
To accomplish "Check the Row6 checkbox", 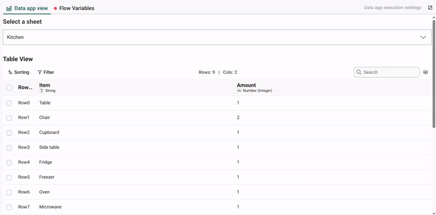I will coord(9,192).
